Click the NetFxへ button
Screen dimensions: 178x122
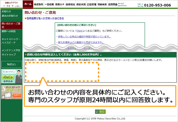pyautogui.click(x=12, y=64)
